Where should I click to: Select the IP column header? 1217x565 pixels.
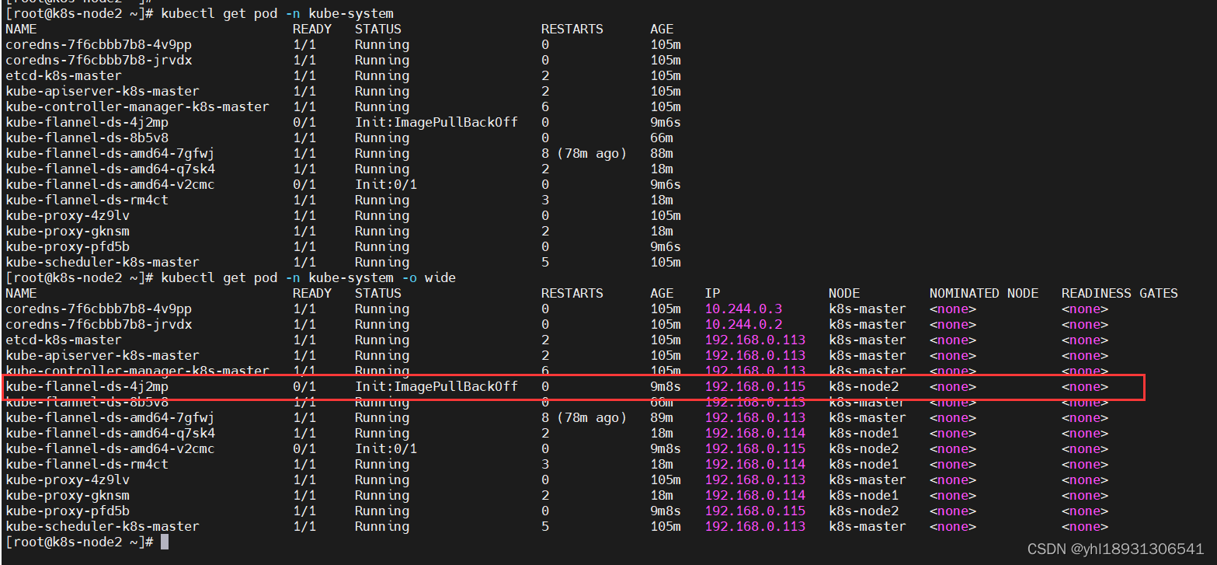pyautogui.click(x=712, y=293)
